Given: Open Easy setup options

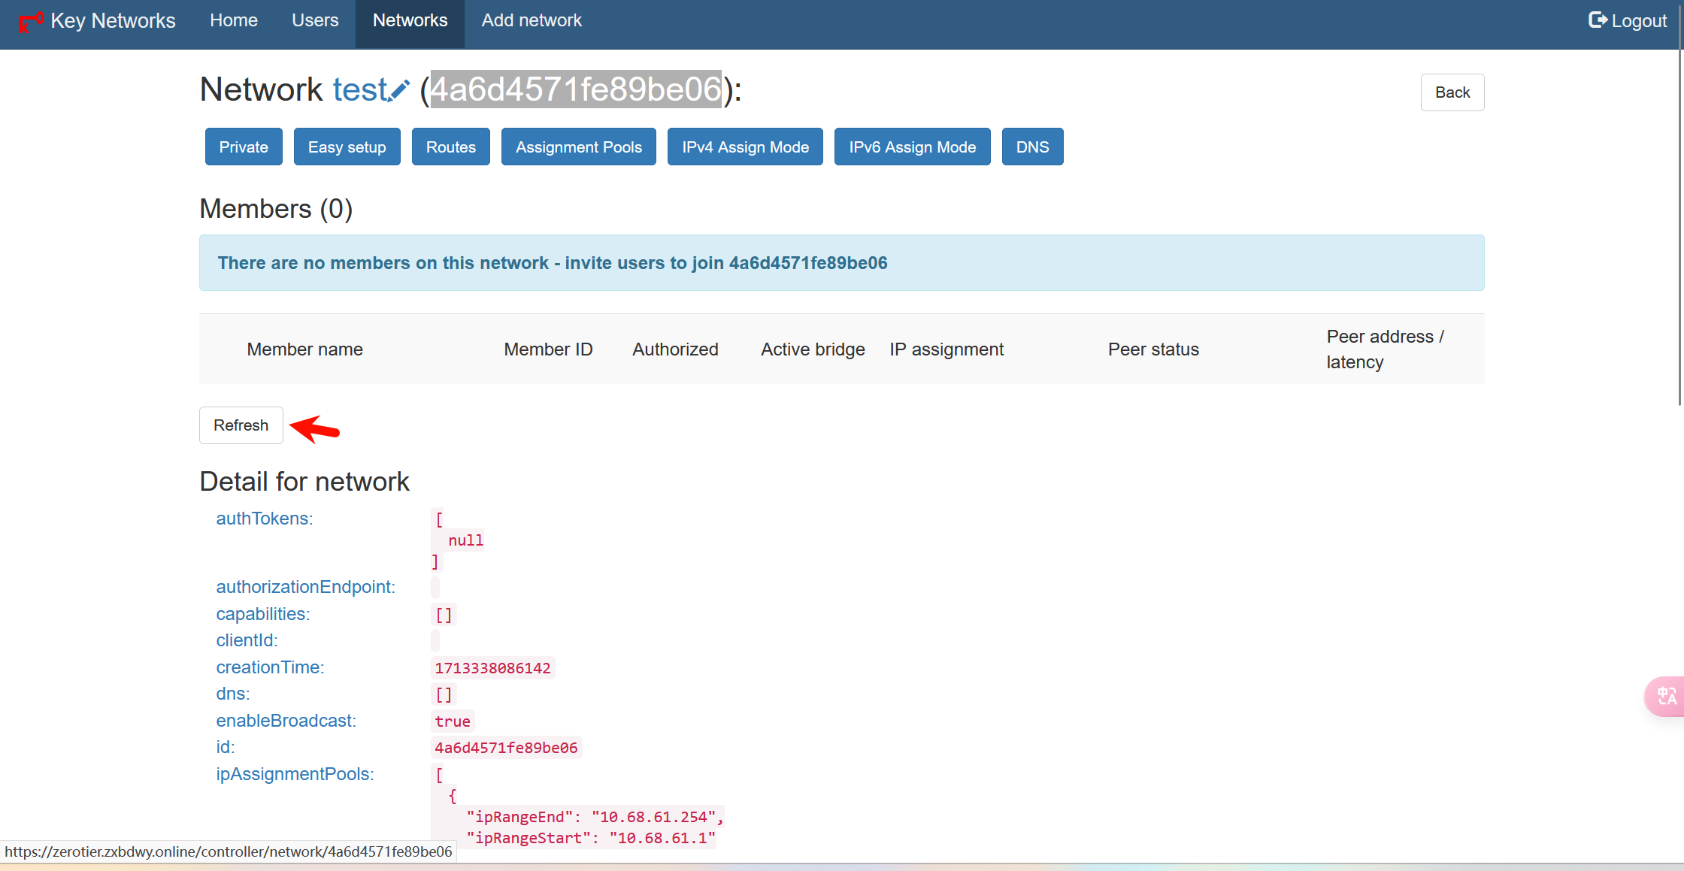Looking at the screenshot, I should click(x=347, y=147).
